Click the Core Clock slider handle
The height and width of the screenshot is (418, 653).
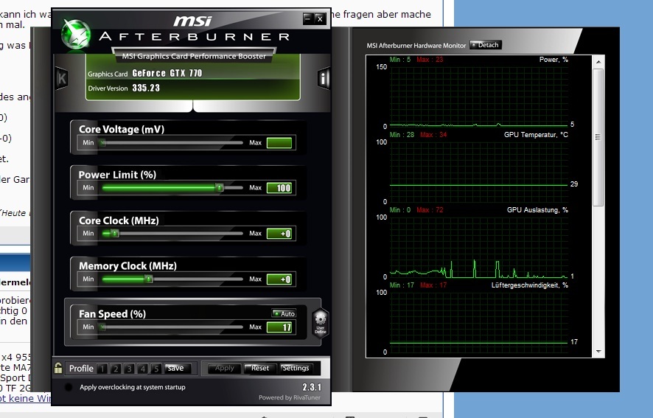tap(114, 234)
